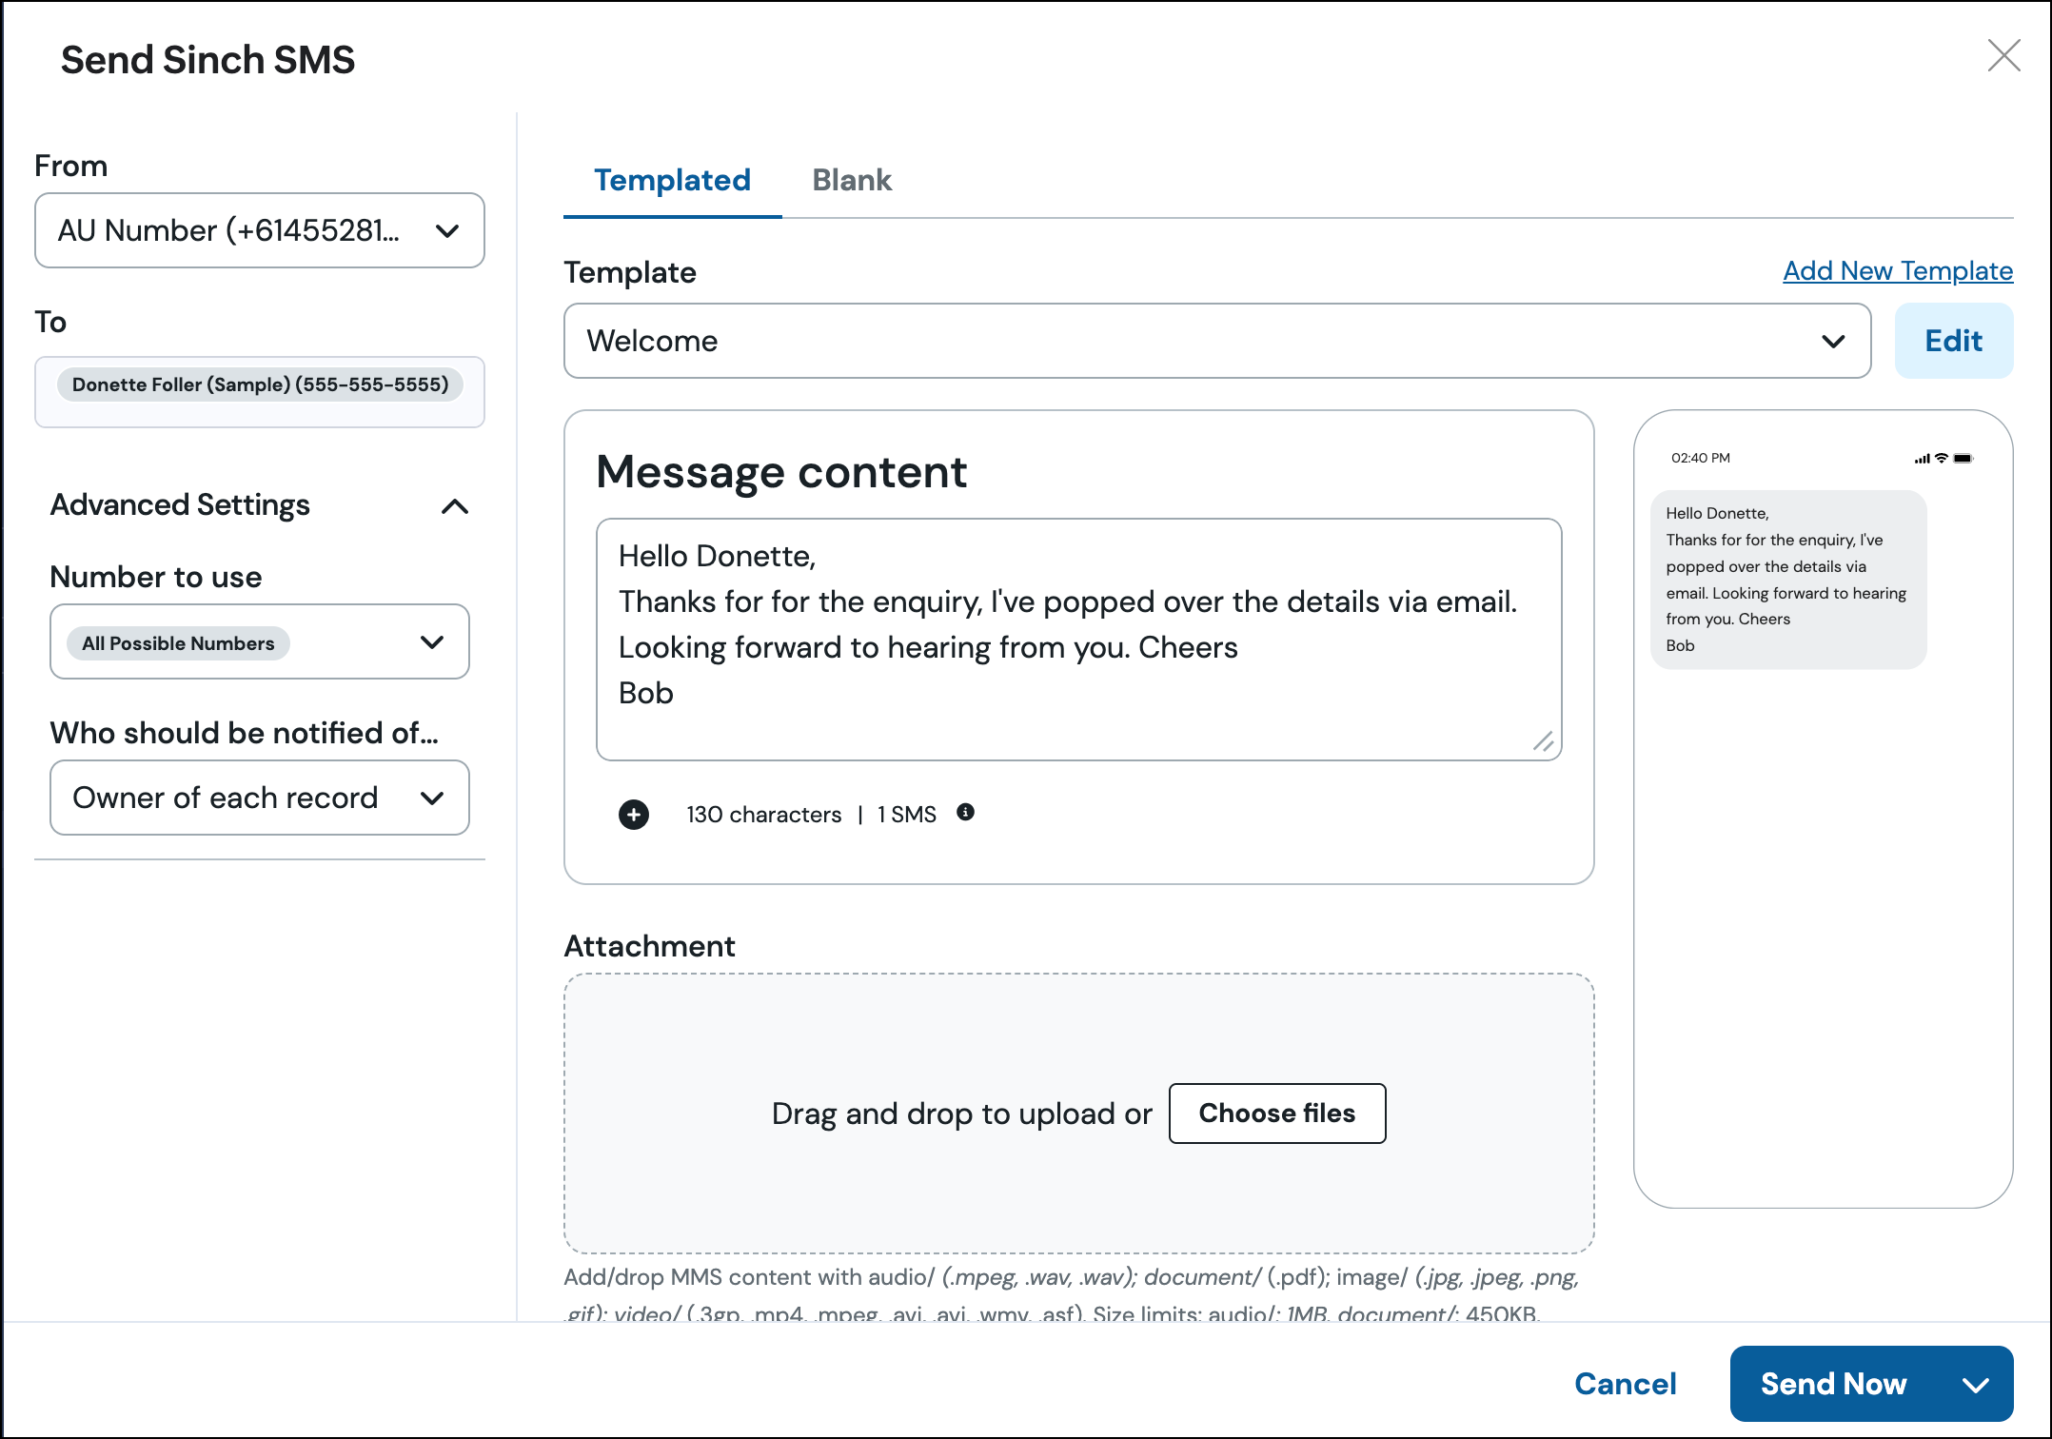Click the '1 SMS' count text
Image resolution: width=2052 pixels, height=1439 pixels.
pos(907,815)
